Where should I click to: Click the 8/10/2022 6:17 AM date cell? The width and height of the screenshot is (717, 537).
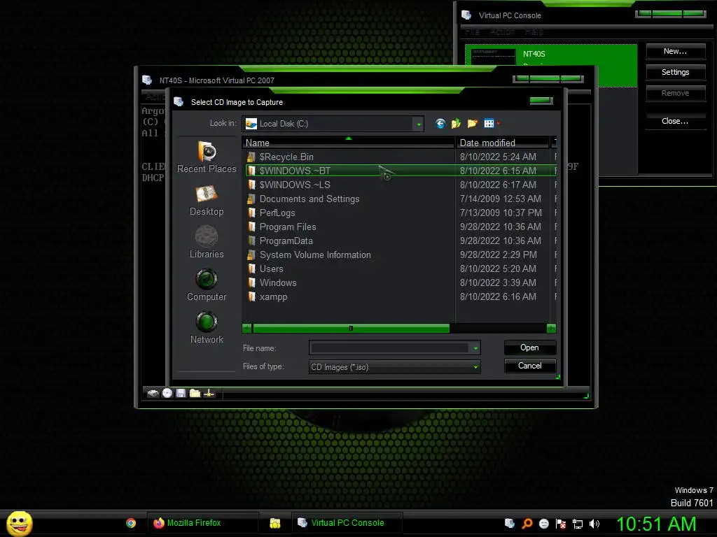pos(498,185)
